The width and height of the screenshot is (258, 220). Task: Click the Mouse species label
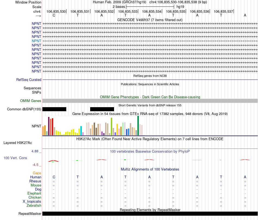[x=36, y=185]
